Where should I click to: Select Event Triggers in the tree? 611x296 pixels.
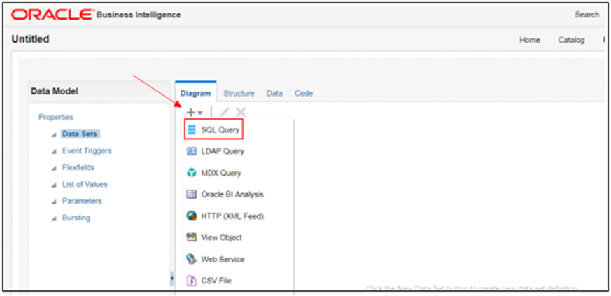[x=87, y=150]
